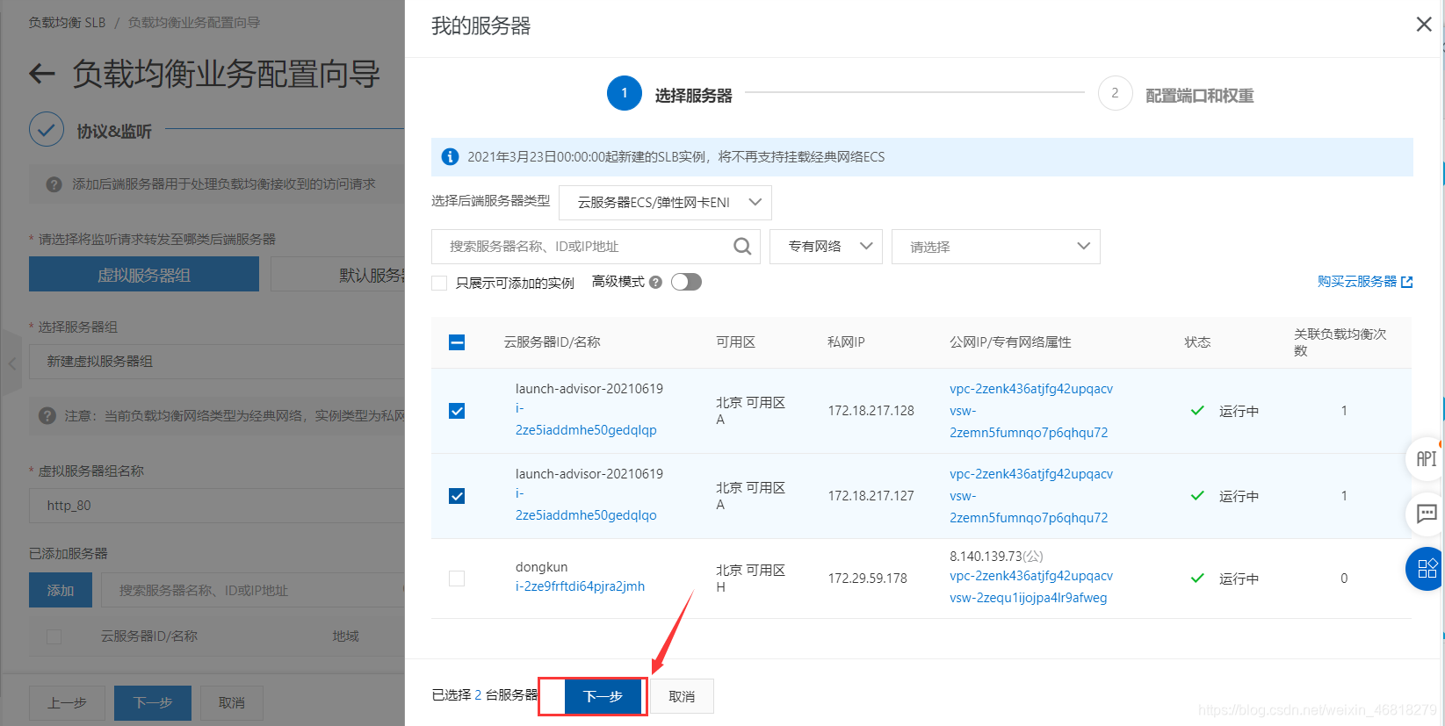The width and height of the screenshot is (1445, 726).
Task: Click 负载均衡 SLB breadcrumb
Action: tap(67, 23)
